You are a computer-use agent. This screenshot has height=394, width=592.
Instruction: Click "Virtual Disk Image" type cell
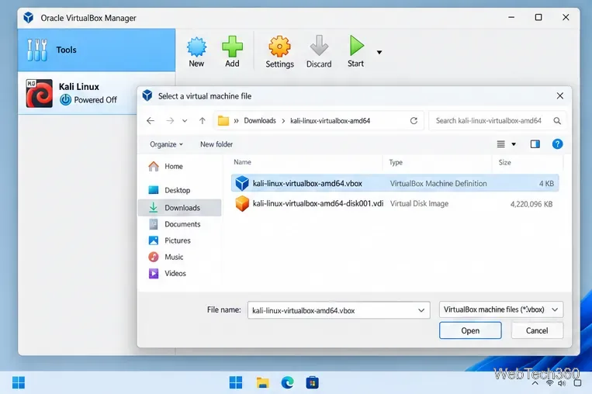pyautogui.click(x=419, y=204)
